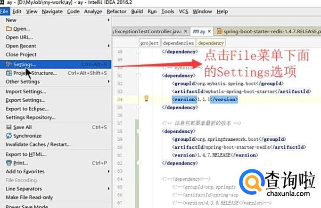Click the Open folder icon
The height and width of the screenshot is (208, 321).
point(9,29)
